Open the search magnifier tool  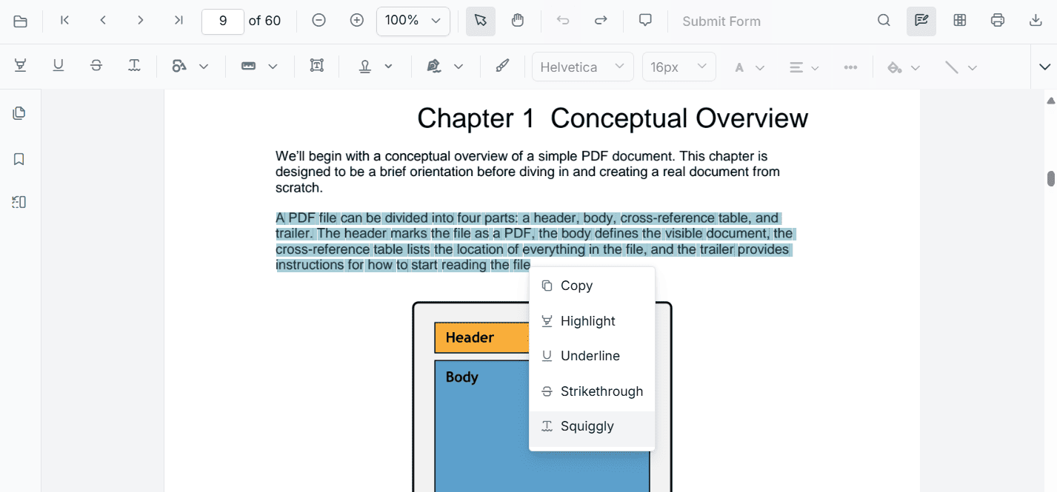click(884, 21)
